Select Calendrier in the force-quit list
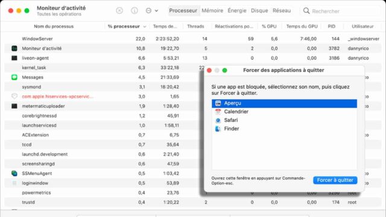This screenshot has width=386, height=217. click(x=284, y=112)
